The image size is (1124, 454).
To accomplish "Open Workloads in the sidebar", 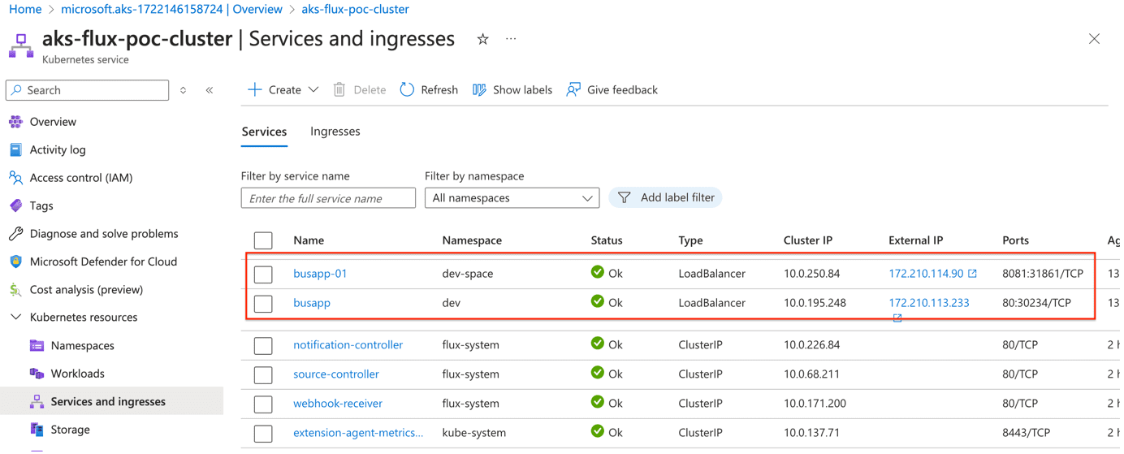I will point(77,374).
